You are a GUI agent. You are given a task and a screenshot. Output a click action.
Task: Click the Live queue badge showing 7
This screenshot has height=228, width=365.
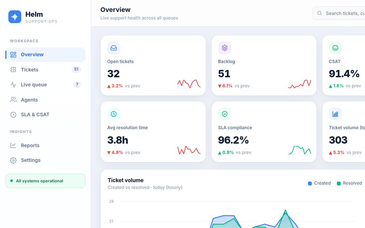click(77, 84)
